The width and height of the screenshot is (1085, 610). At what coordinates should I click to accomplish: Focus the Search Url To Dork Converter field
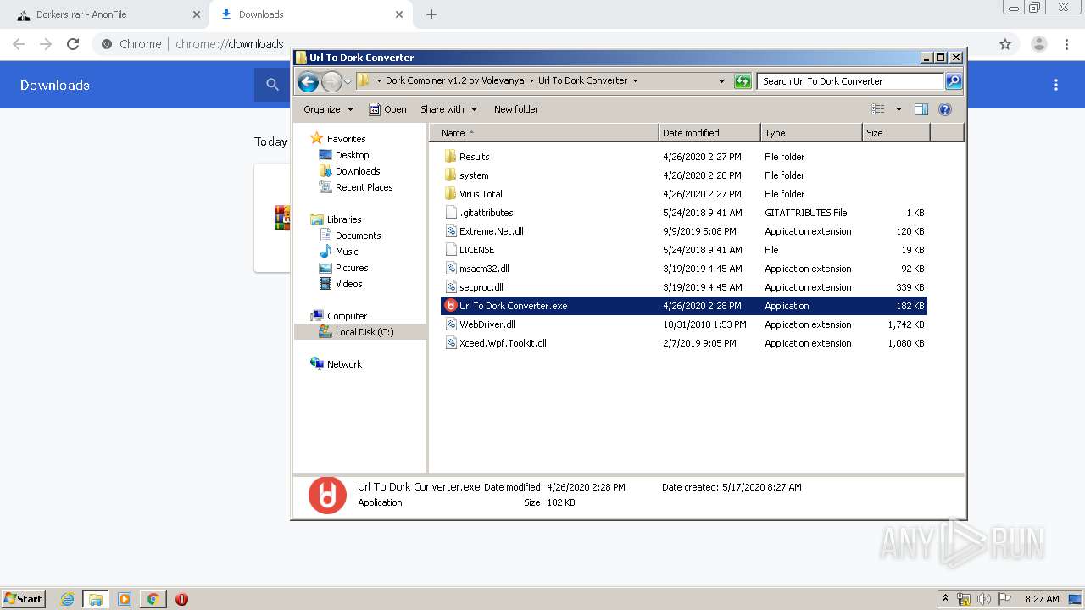click(x=850, y=81)
